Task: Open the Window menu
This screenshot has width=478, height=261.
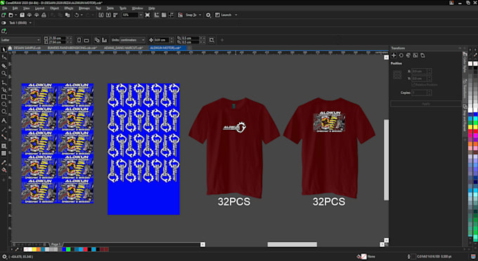Action: point(138,8)
